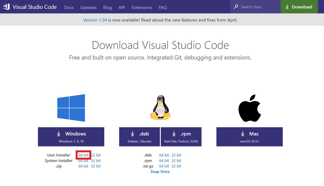Click the User Installer label
324x186 pixels.
[x=59, y=155]
